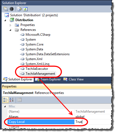This screenshot has height=134, width=117.
Task: Click the reference icon beside System.Data
Action: pyautogui.click(x=22, y=49)
